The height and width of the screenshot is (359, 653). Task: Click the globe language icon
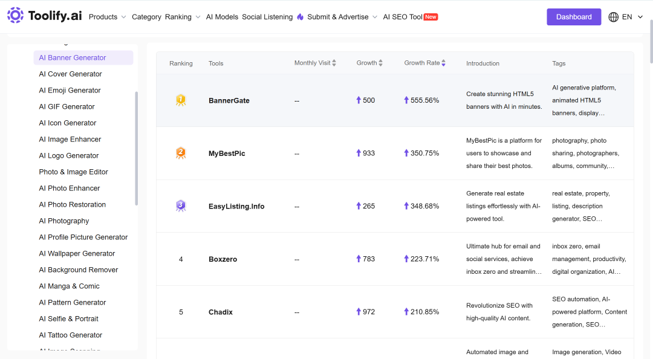click(x=613, y=17)
